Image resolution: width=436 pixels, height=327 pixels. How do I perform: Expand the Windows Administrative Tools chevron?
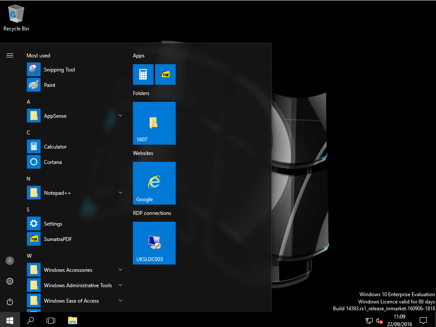point(121,285)
